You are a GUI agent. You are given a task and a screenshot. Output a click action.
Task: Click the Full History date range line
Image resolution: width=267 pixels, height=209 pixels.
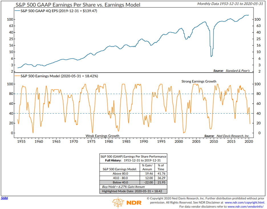pos(133,161)
